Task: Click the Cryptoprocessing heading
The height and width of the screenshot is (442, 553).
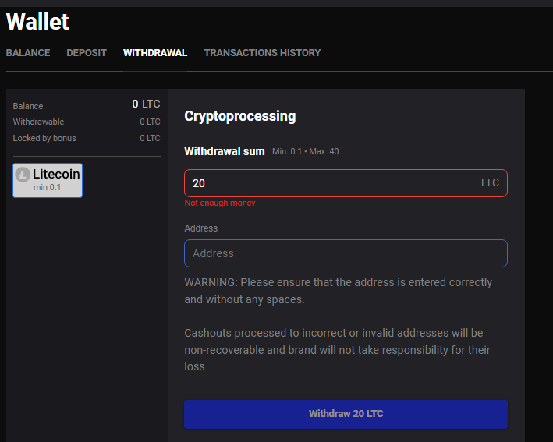Action: click(x=239, y=116)
